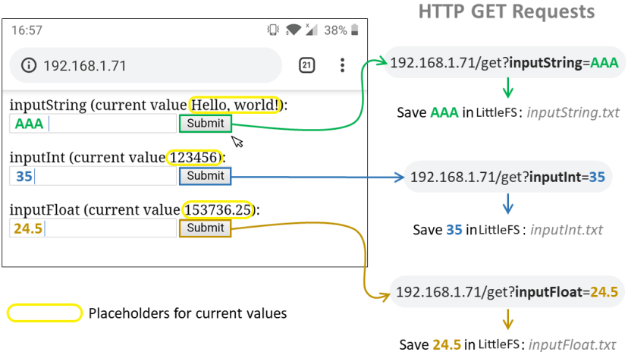Click the yellow placeholder legend swatch
The image size is (628, 352).
(44, 313)
